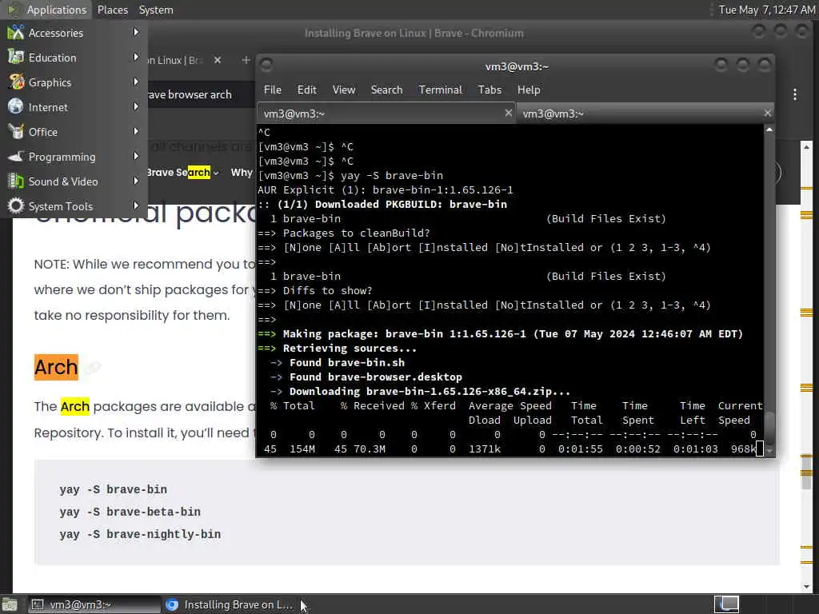Click terminal scrollbar down arrow
819x614 pixels.
[x=769, y=451]
